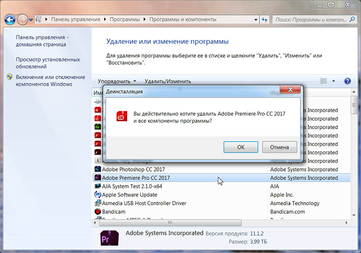Open Просмотр установленных обновлений link

pyautogui.click(x=48, y=63)
